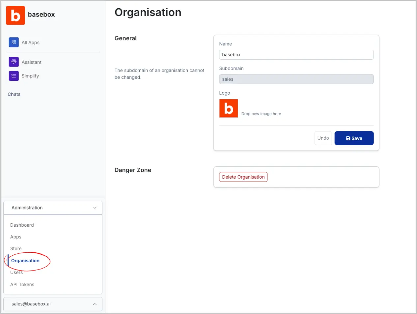Select Organisation in the admin menu
The width and height of the screenshot is (417, 314).
(25, 261)
